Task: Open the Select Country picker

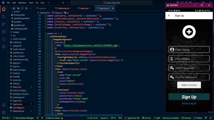Action: click(x=189, y=85)
